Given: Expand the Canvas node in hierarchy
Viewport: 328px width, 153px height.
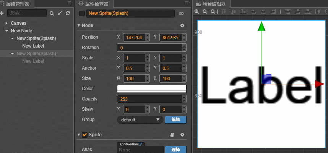Looking at the screenshot, I should pyautogui.click(x=7, y=23).
